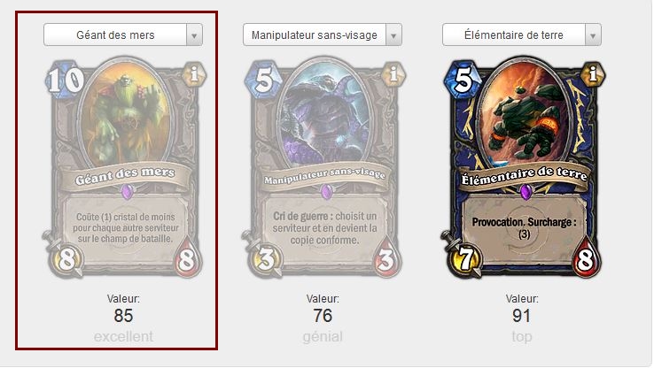
Task: Click the info icon on Élémentaire de terre card
Action: 593,75
